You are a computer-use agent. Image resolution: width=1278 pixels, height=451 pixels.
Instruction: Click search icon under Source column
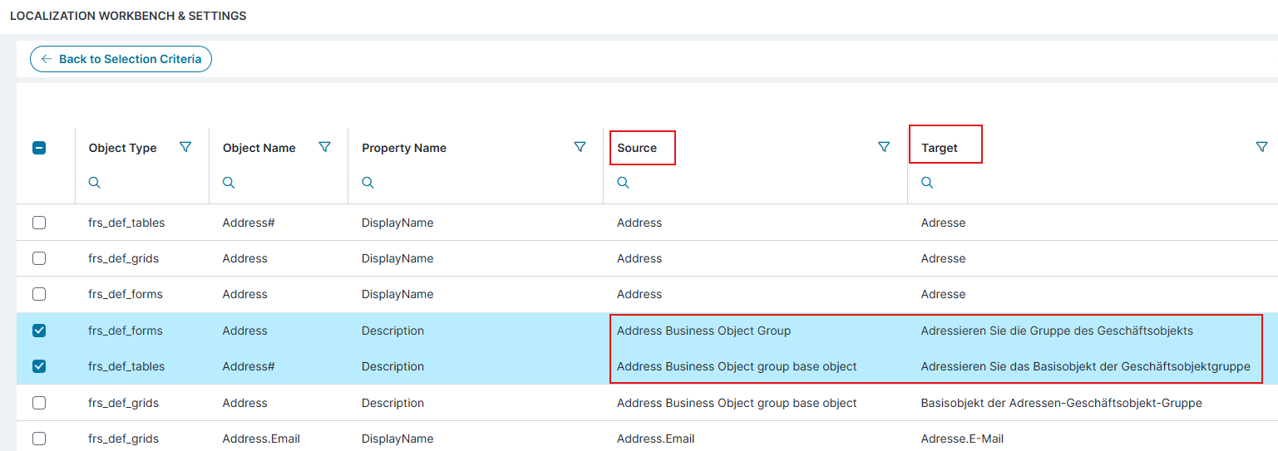pos(623,183)
